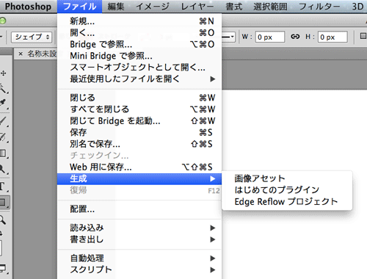Image resolution: width=367 pixels, height=279 pixels.
Task: Select the Type tool (T)
Action: [x=2, y=186]
